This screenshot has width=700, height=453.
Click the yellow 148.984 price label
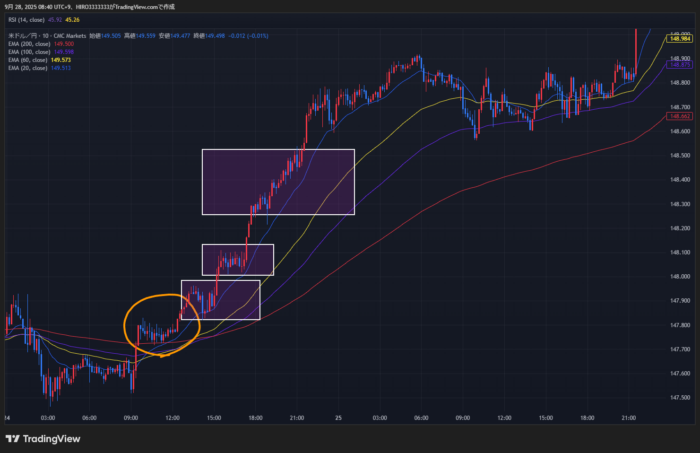[x=680, y=39]
